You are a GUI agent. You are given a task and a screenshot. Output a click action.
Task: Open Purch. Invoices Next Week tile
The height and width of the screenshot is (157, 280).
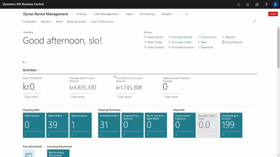156,125
